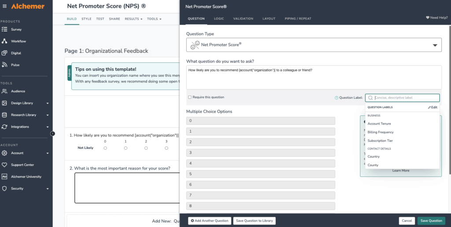Switch to the Style tab
Screen dimensions: 451x227
86,19
